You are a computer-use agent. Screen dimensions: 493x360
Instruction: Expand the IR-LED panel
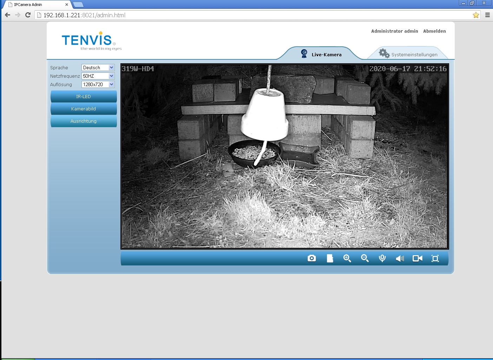(84, 96)
